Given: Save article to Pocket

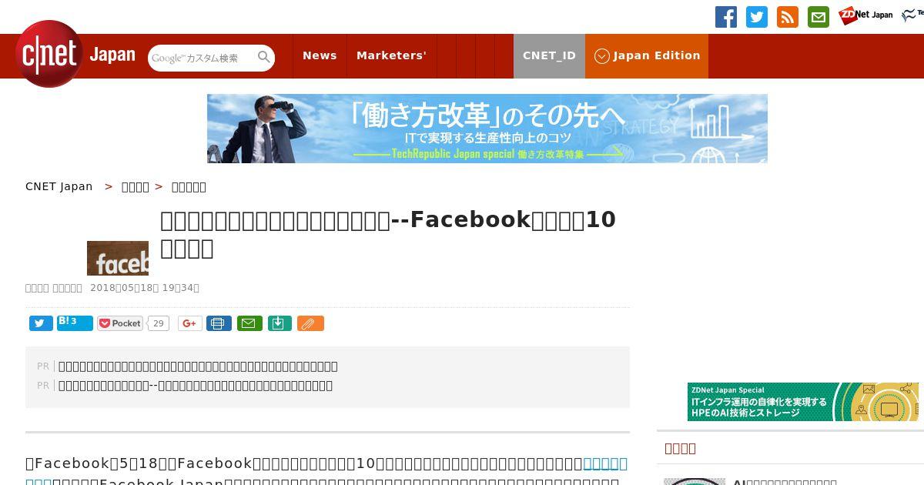Looking at the screenshot, I should click(x=120, y=323).
